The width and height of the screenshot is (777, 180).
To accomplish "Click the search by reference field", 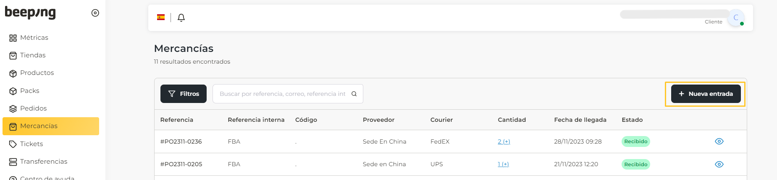I will tap(282, 94).
